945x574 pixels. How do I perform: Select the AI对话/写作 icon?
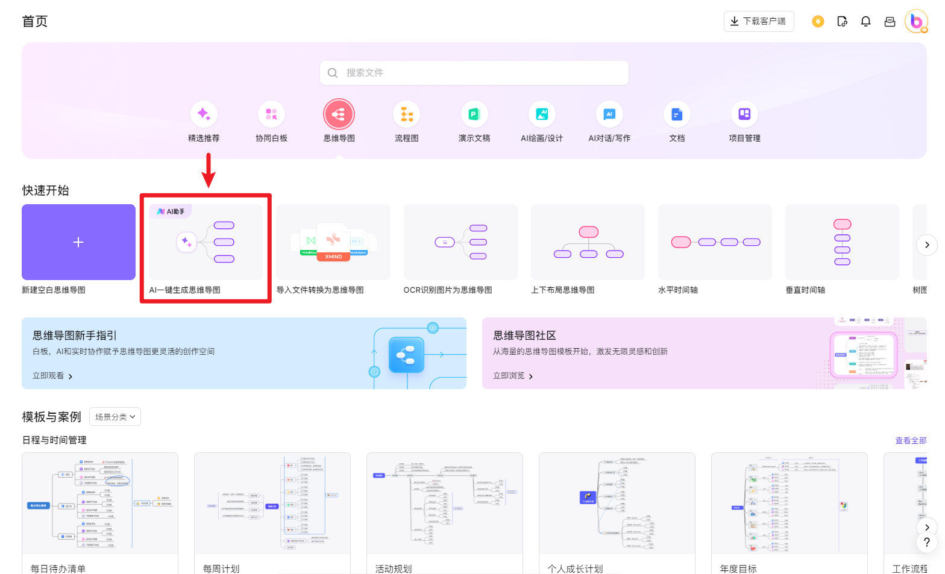609,114
